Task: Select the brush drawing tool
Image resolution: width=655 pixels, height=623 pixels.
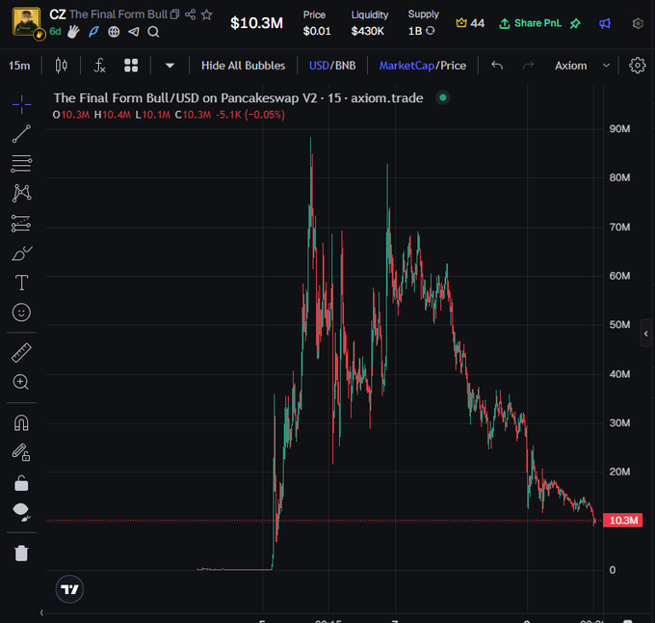Action: tap(21, 253)
